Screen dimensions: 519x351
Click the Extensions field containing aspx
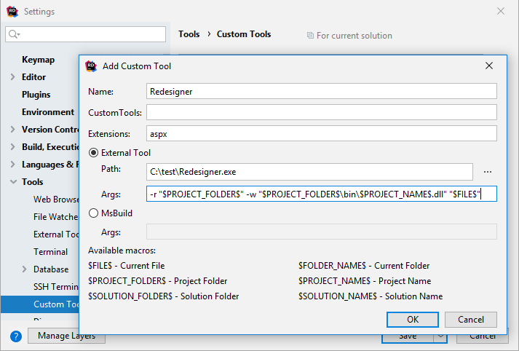(322, 133)
